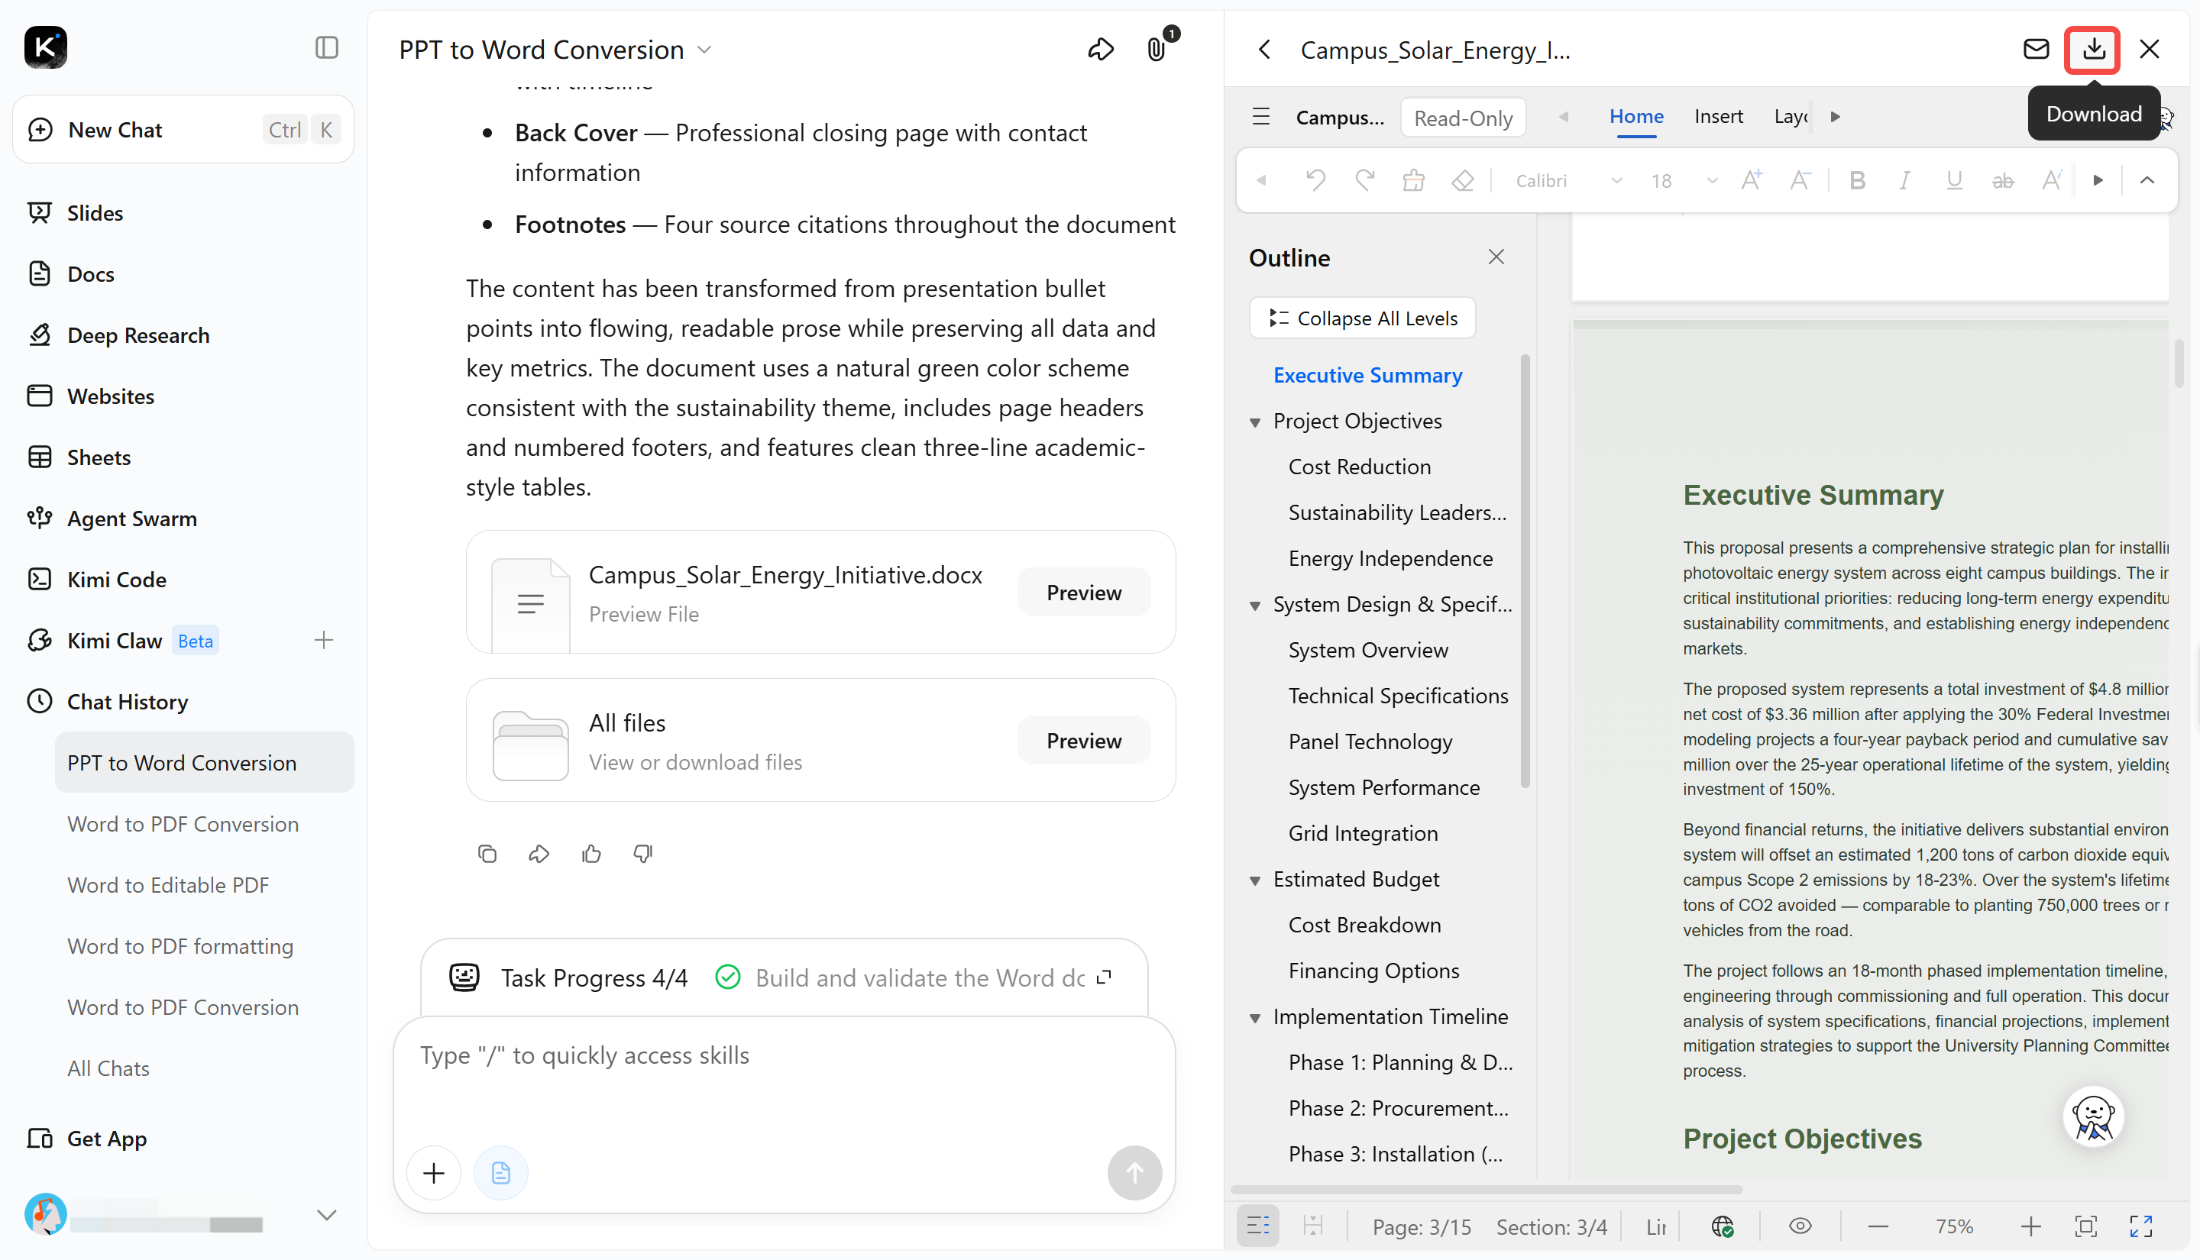
Task: Toggle the Read-Only mode badge
Action: pyautogui.click(x=1463, y=118)
